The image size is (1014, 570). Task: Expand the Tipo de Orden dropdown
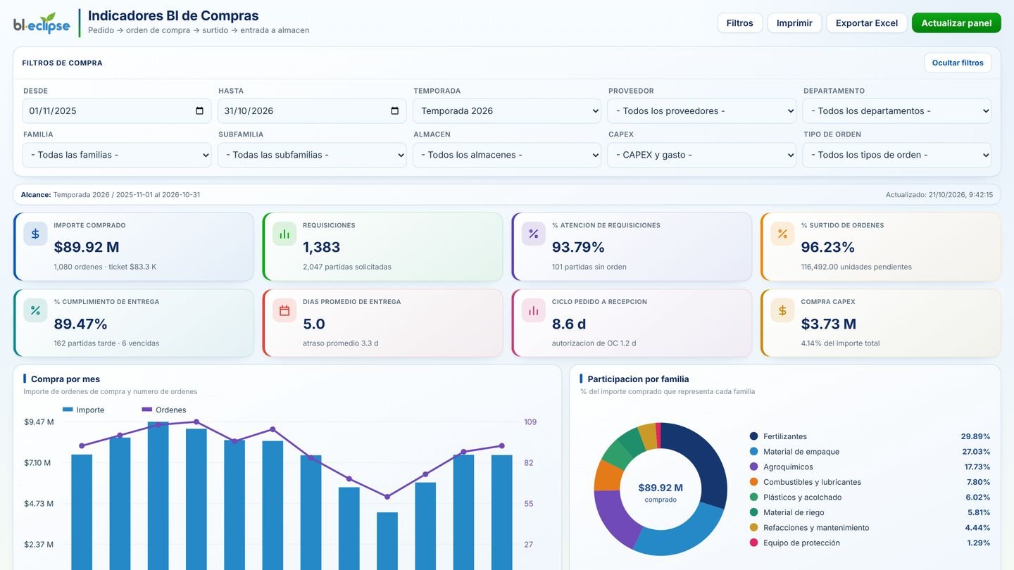(897, 155)
